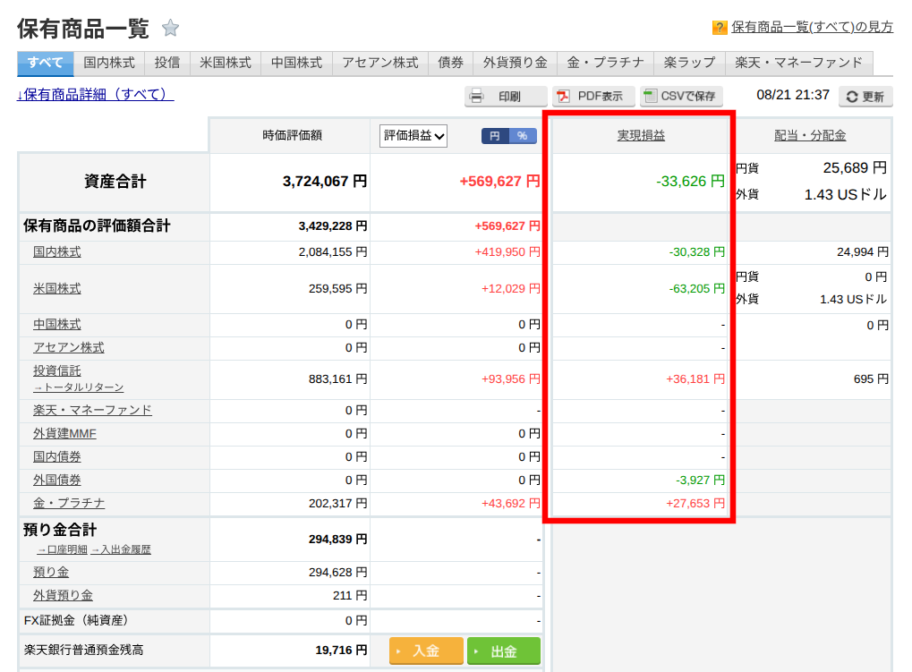The width and height of the screenshot is (912, 672).
Task: Open the 楽天・マネーファンド tab
Action: pos(798,63)
